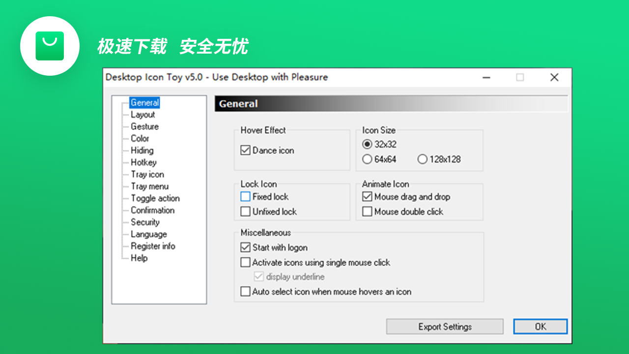Select Register info in the tree
The image size is (629, 354).
pos(153,246)
